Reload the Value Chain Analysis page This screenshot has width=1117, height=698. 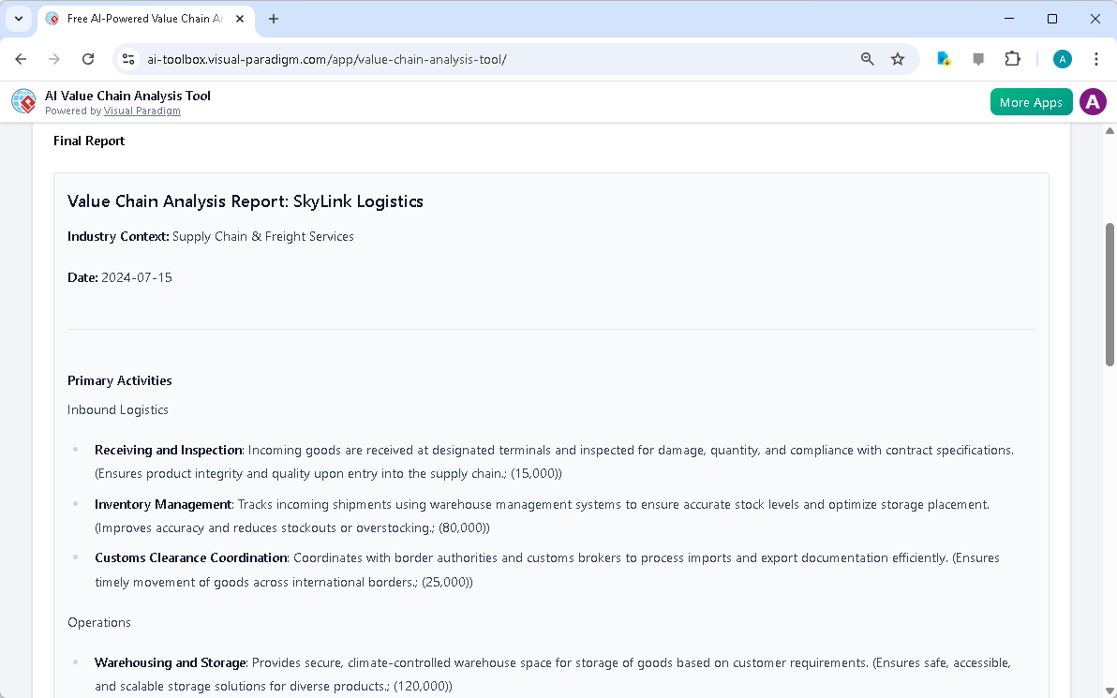tap(88, 58)
